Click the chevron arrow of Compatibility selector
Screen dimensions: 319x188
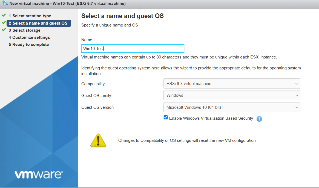coord(297,84)
